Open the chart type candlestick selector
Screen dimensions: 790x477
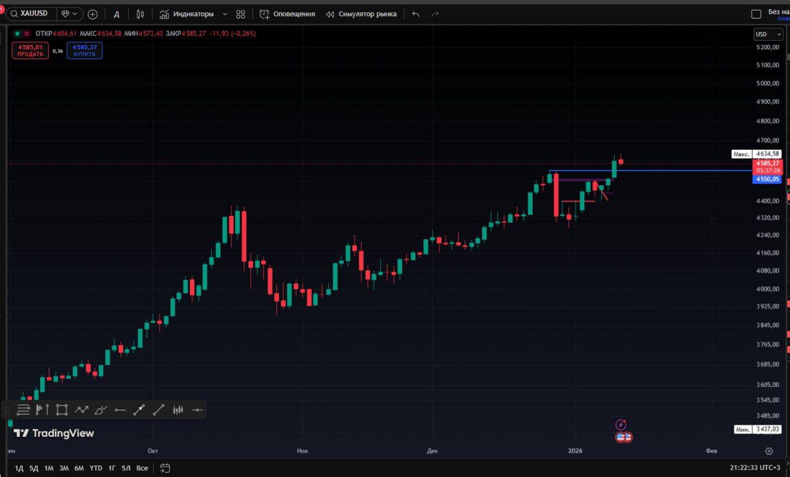point(141,14)
